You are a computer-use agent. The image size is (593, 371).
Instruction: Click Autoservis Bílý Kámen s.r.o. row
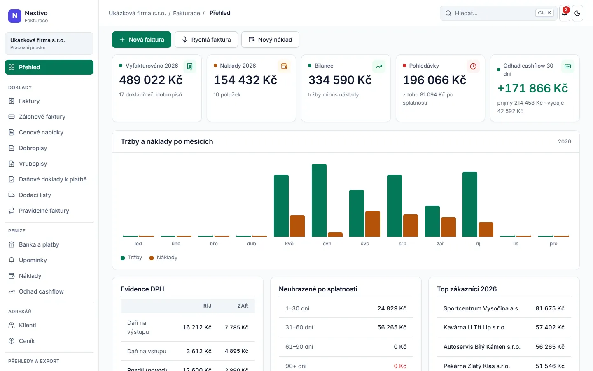click(504, 347)
